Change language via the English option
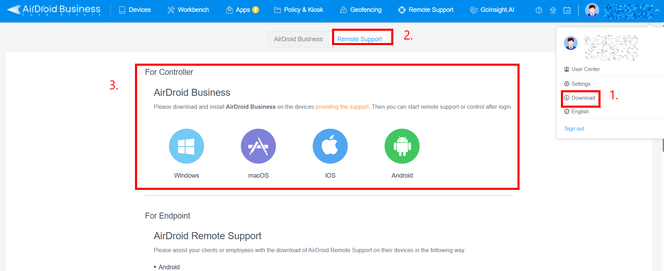This screenshot has height=271, width=664. [576, 112]
